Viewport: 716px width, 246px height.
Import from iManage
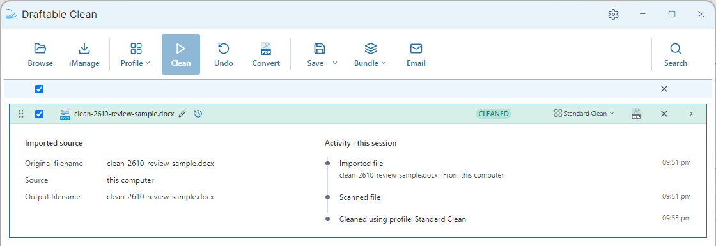pos(84,55)
